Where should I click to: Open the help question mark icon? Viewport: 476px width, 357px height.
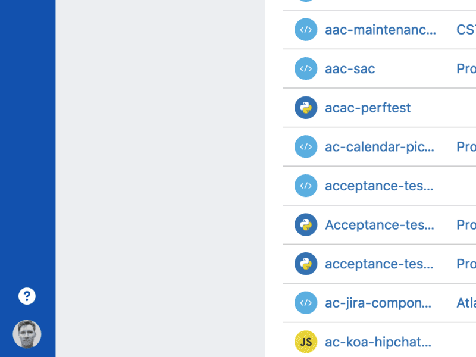[27, 296]
